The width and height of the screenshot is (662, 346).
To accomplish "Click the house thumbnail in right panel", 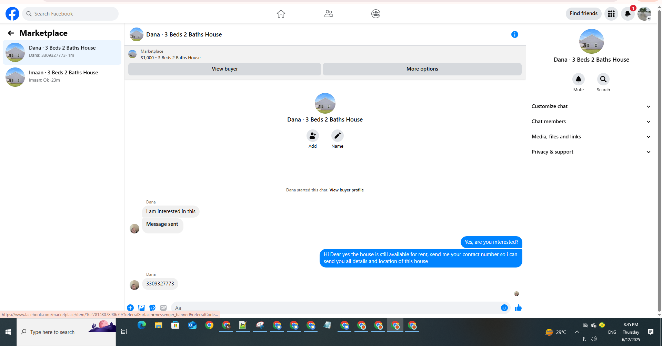I will (x=592, y=41).
